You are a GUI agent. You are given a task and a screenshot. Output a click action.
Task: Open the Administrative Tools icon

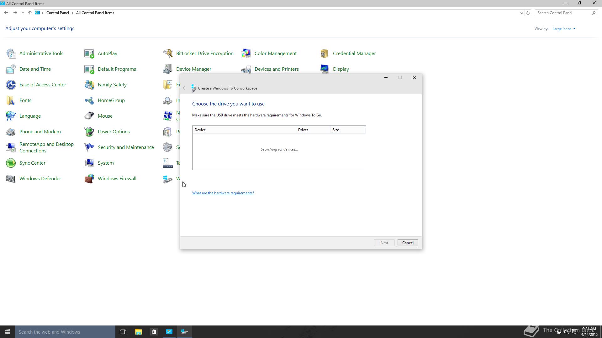tap(11, 54)
